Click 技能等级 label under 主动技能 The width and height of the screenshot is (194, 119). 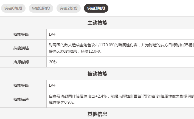[21, 34]
